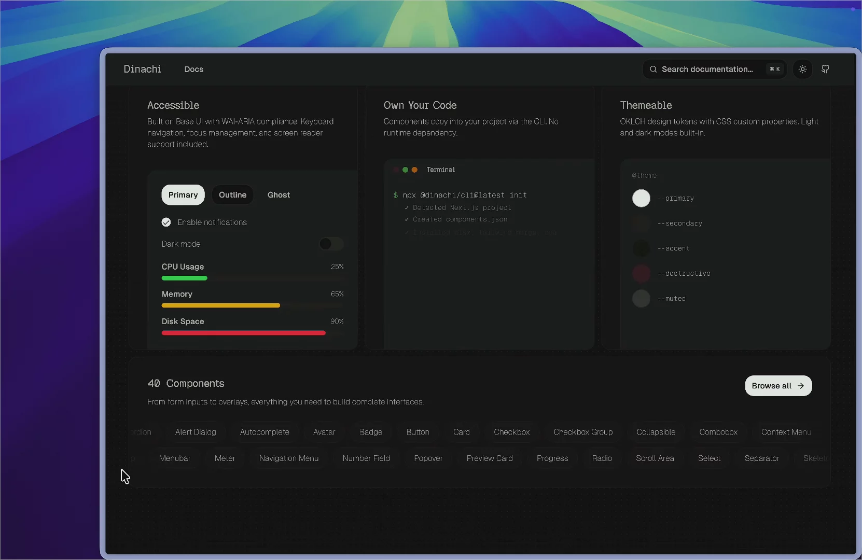Click the green dot in Terminal window
862x560 pixels.
click(405, 170)
